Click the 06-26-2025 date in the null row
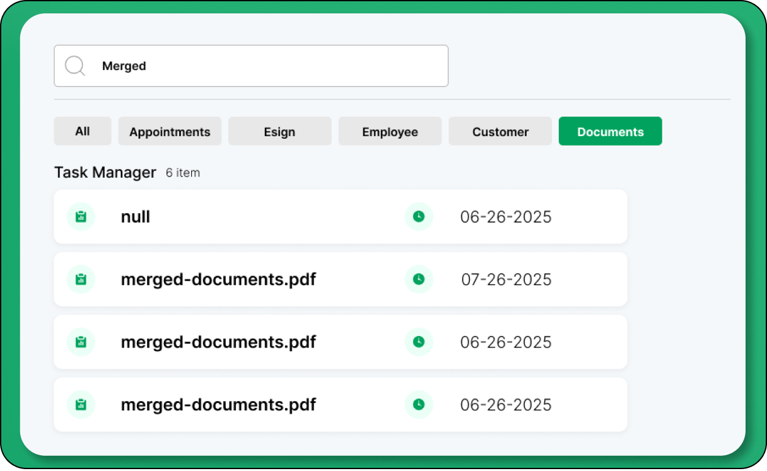The height and width of the screenshot is (471, 767). point(505,217)
